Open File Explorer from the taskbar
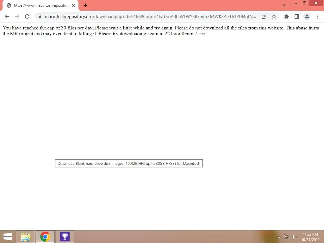 [25, 237]
